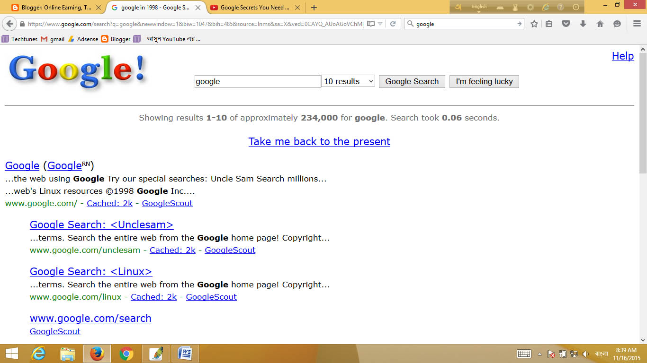Go to Firefox home page
The height and width of the screenshot is (363, 647).
pos(600,24)
